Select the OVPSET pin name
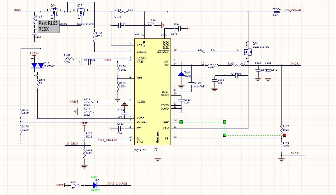The image size is (336, 195). 142,122
